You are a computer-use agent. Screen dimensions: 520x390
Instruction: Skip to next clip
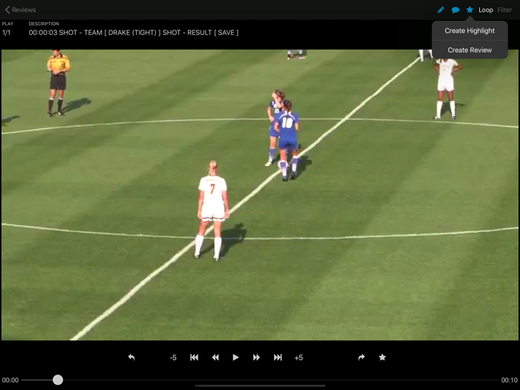pos(278,357)
